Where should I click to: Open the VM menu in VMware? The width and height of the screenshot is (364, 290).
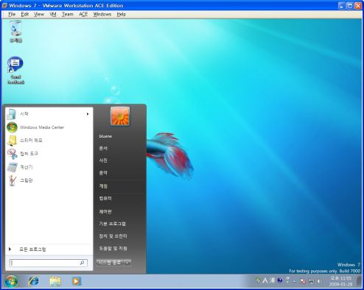pyautogui.click(x=53, y=15)
